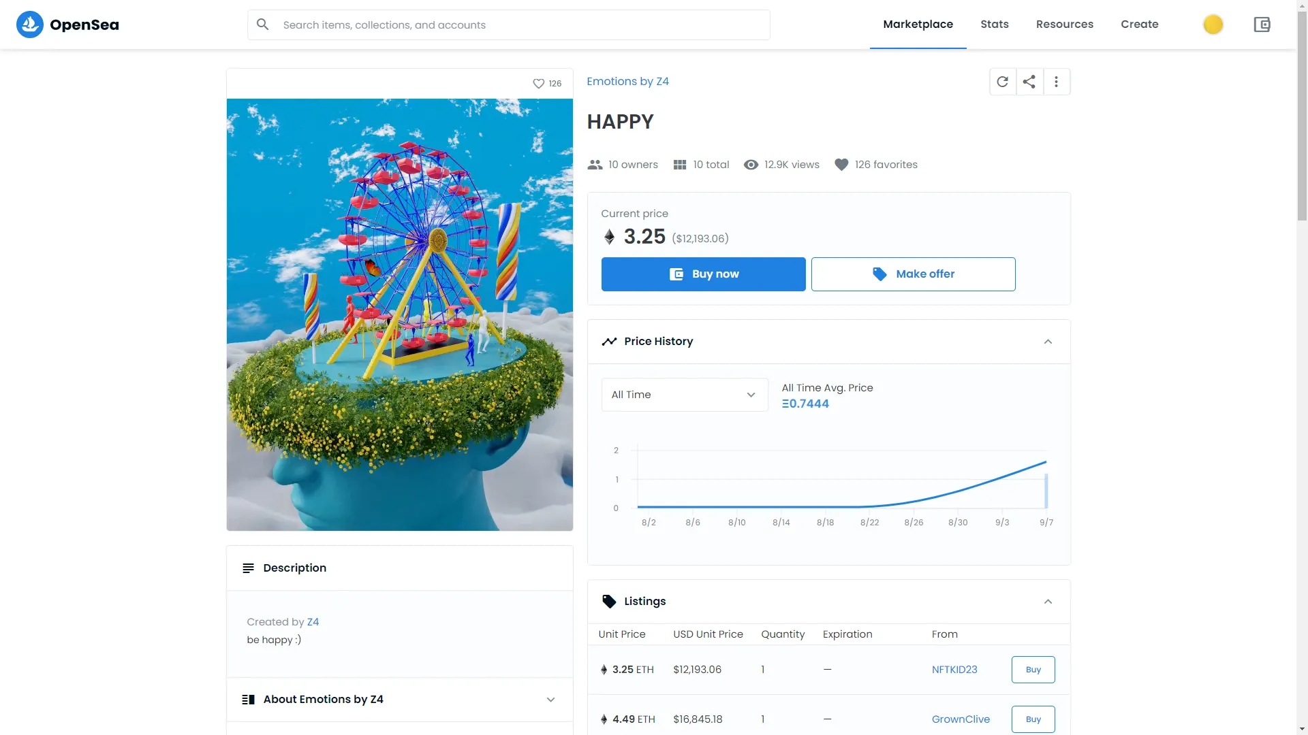
Task: Click Make offer button
Action: pyautogui.click(x=913, y=274)
